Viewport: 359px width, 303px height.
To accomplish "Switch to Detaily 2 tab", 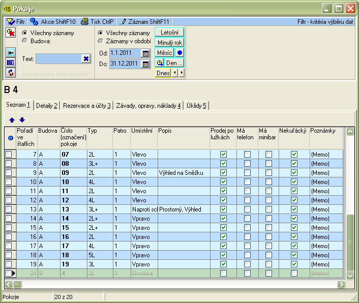I will click(47, 106).
